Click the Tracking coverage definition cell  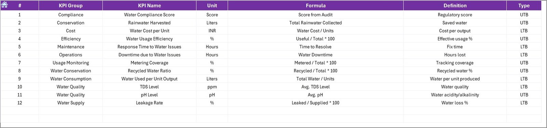point(455,63)
